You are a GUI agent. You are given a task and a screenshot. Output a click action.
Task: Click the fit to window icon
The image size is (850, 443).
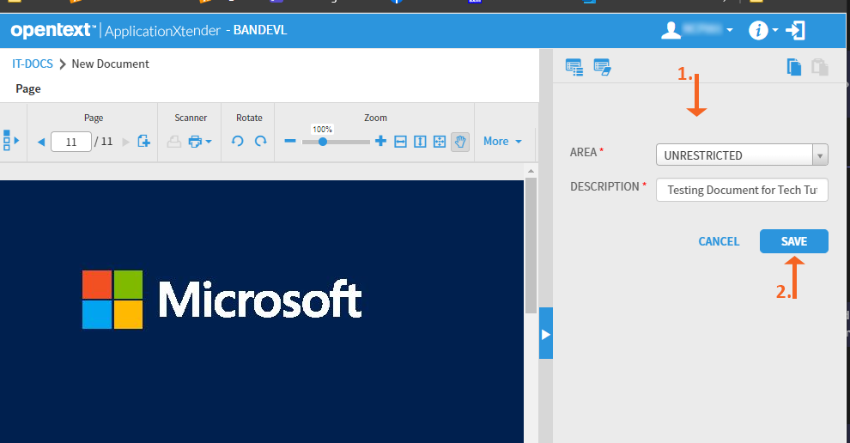point(440,142)
